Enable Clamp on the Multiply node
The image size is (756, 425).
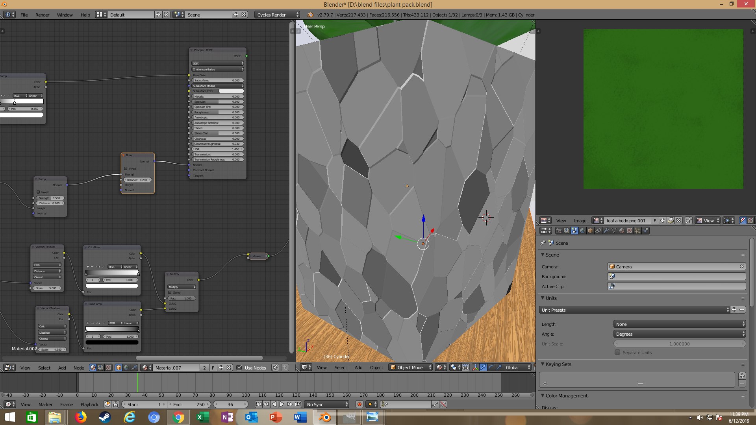170,292
